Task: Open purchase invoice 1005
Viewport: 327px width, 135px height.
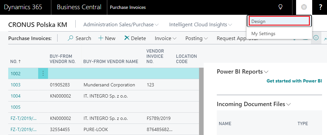Action: (15, 107)
